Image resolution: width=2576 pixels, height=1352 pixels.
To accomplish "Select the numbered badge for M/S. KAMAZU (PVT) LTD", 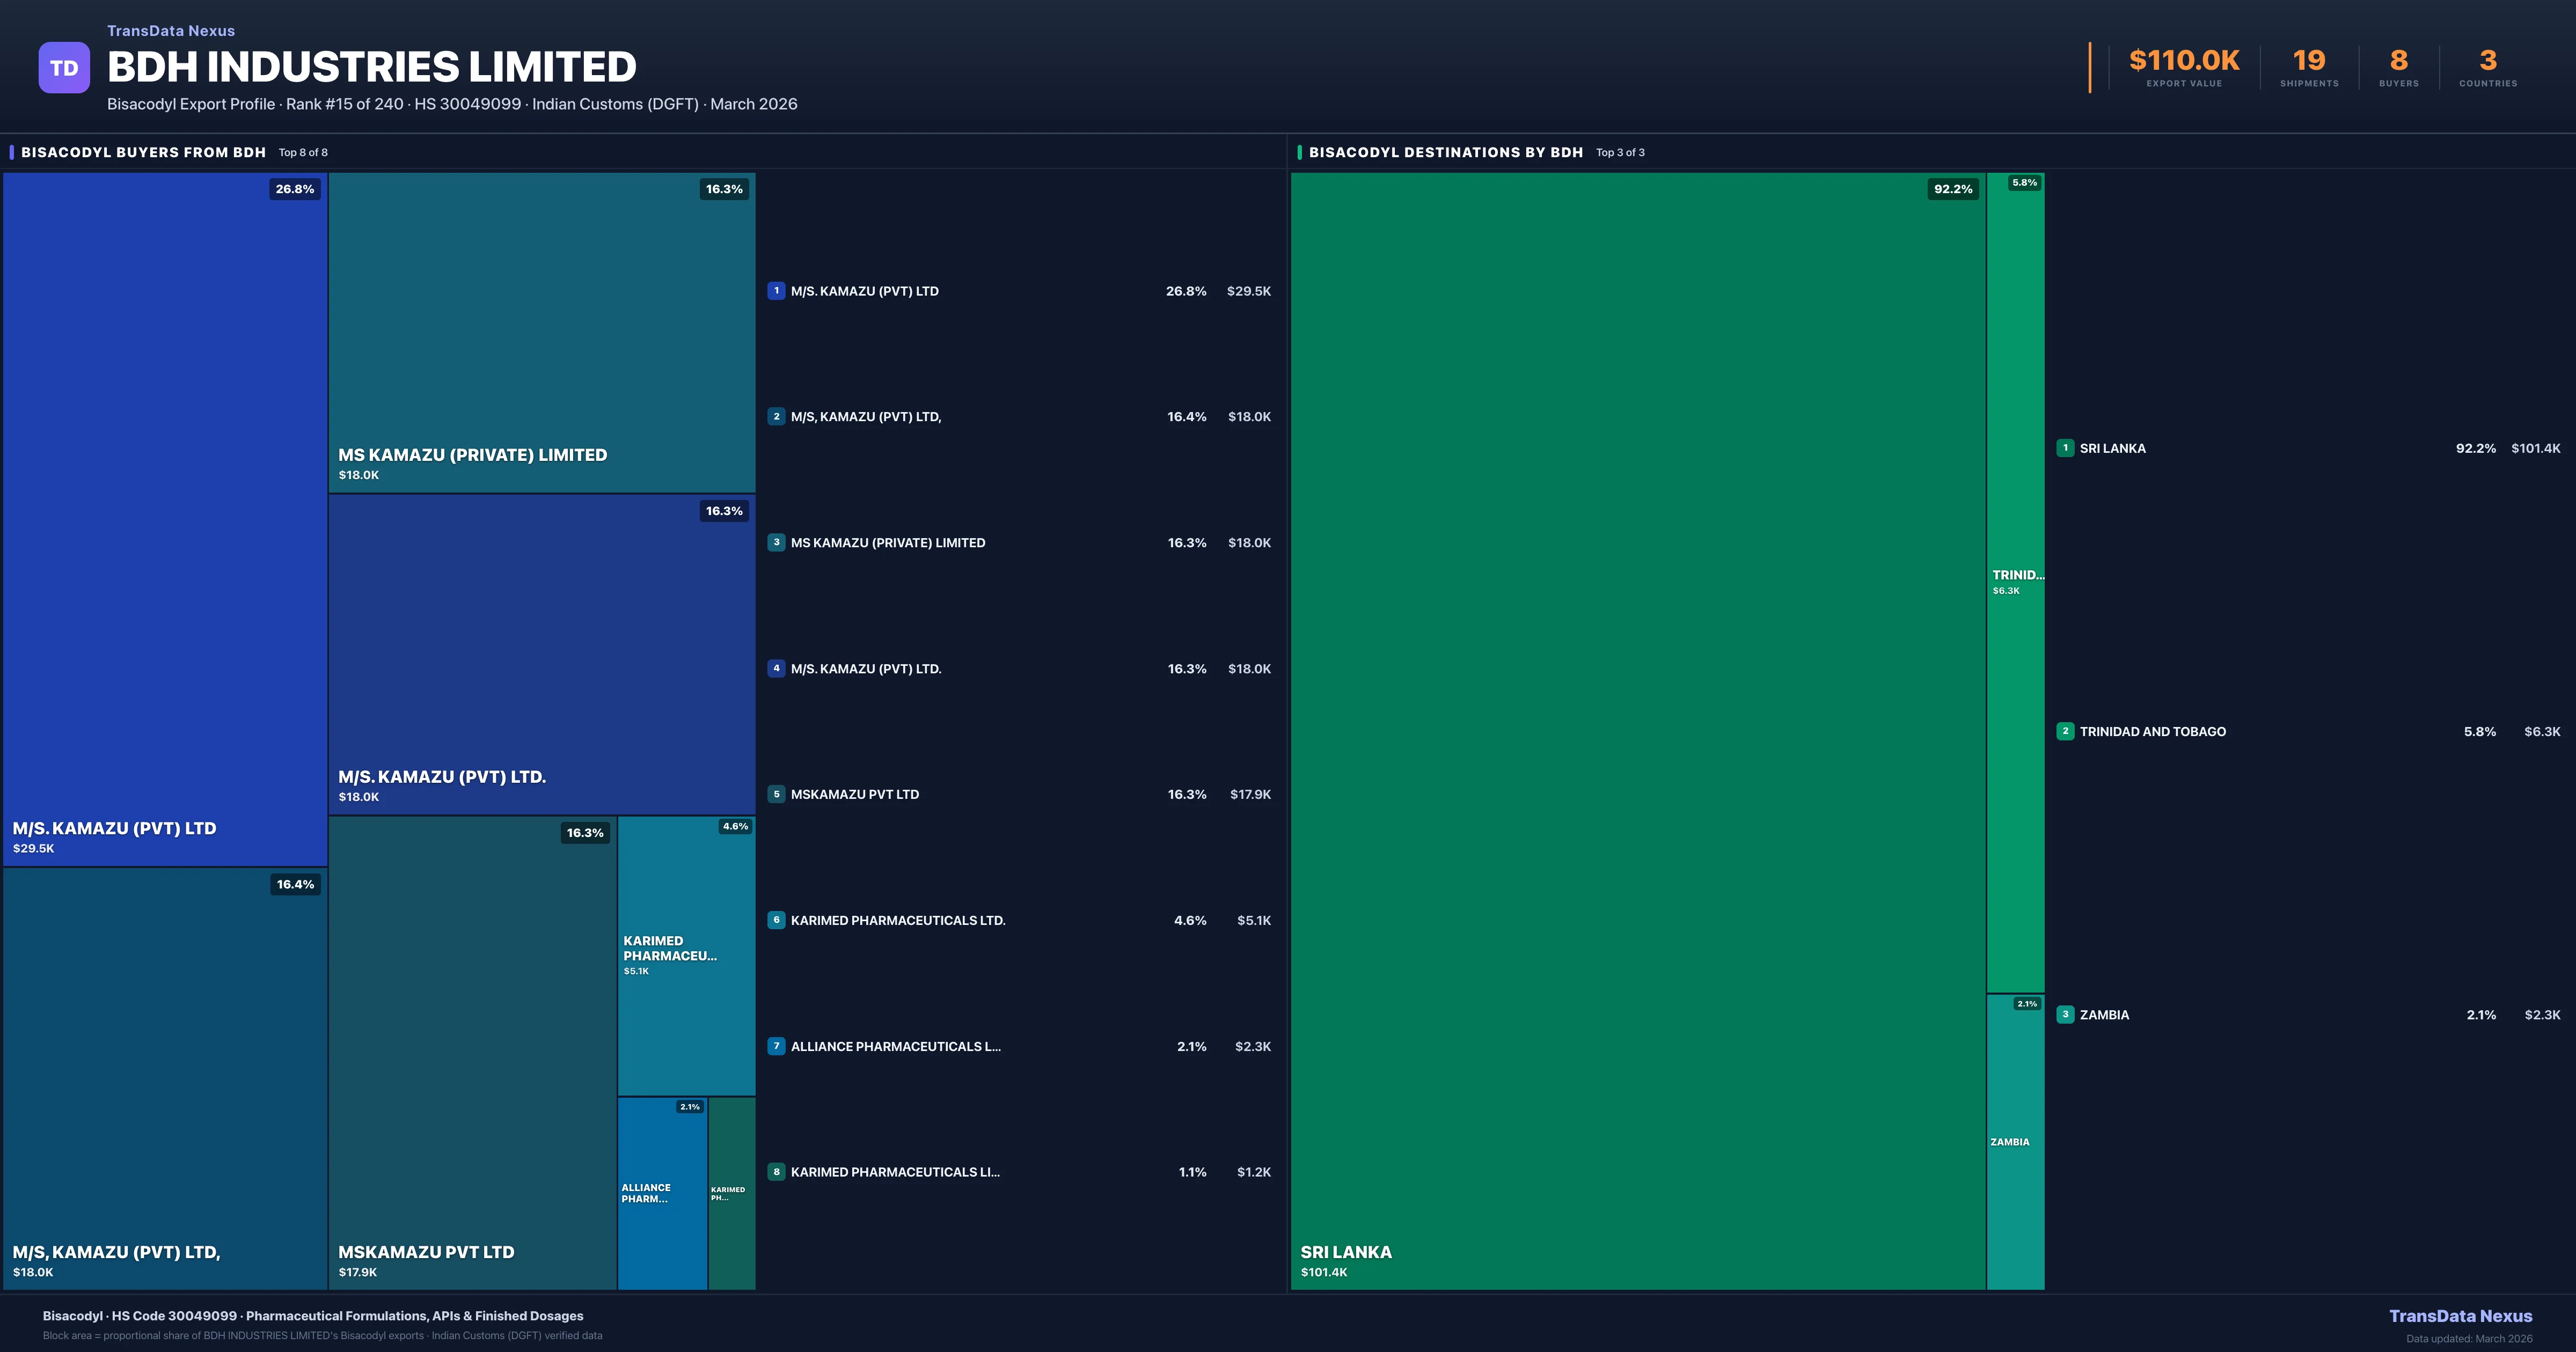I will tap(777, 291).
